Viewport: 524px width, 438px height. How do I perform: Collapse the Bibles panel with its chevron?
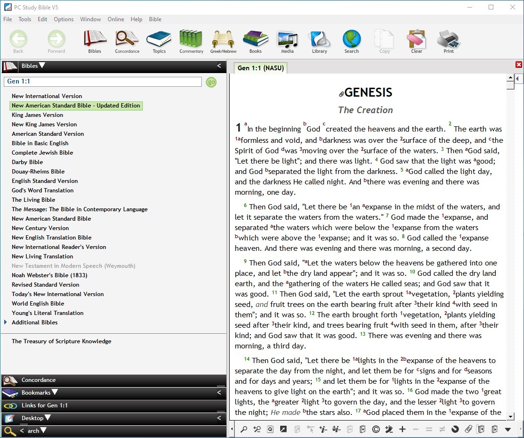tap(219, 66)
